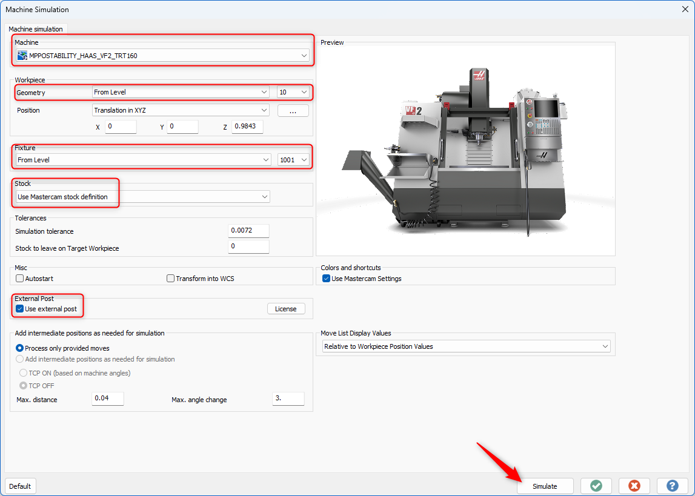
Task: Open Position Translation in XYZ dropdown
Action: pyautogui.click(x=181, y=110)
